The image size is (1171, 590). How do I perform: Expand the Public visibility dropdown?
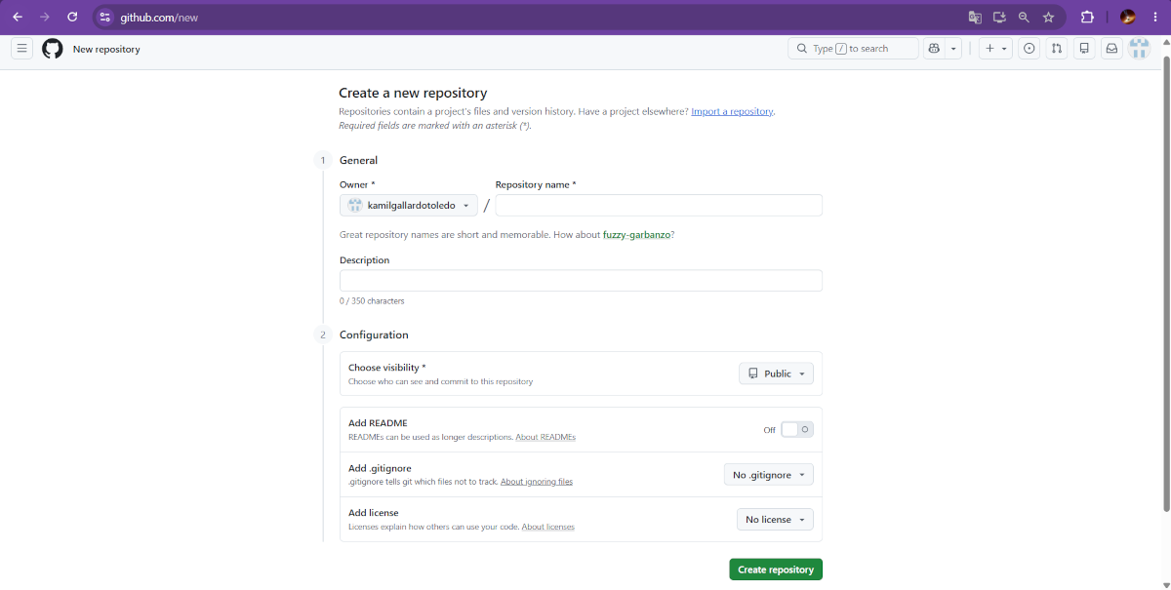(x=776, y=374)
